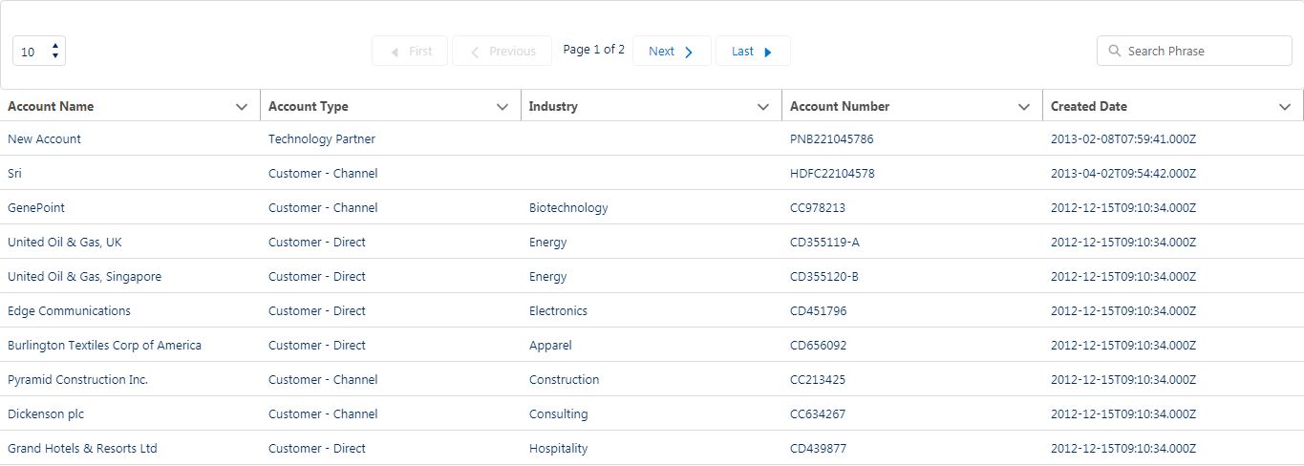Open the GenePoint account link
The height and width of the screenshot is (466, 1304).
[36, 208]
